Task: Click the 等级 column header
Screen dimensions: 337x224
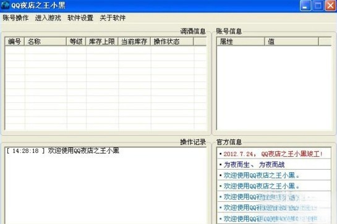Action: (76, 41)
